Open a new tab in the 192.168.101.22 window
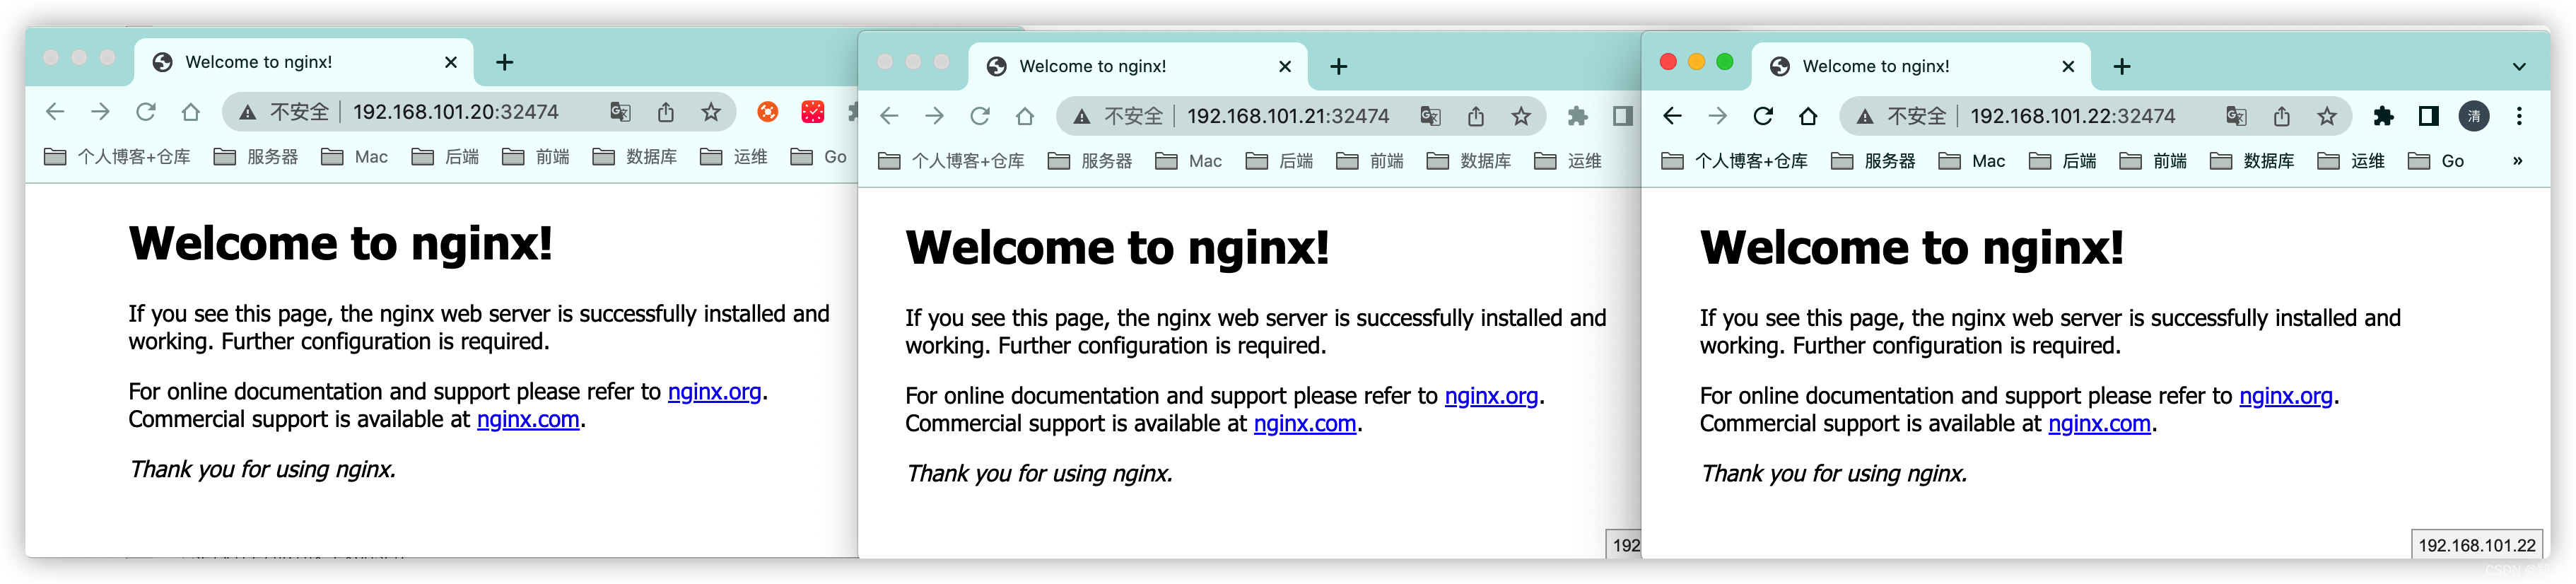The width and height of the screenshot is (2576, 584). [x=2122, y=66]
